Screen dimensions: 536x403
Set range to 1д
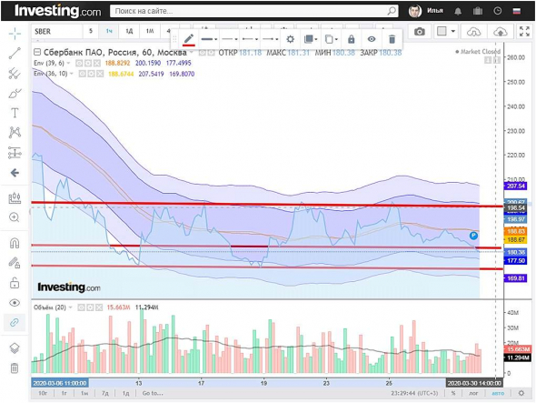point(125,393)
